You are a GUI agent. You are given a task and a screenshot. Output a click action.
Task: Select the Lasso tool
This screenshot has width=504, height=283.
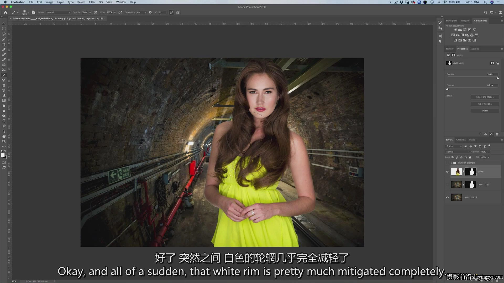tap(4, 34)
